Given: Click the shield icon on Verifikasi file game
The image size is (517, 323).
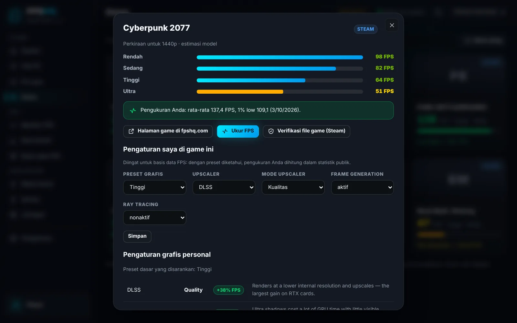Looking at the screenshot, I should click(x=271, y=131).
